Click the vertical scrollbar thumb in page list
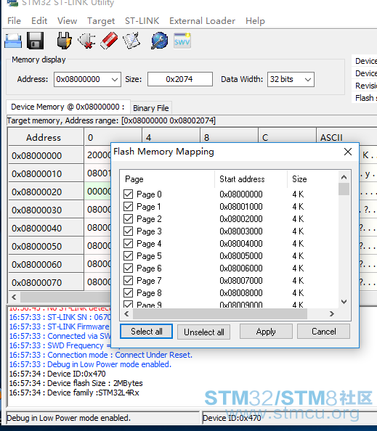Viewport: 377px width, 431px height. [x=344, y=189]
